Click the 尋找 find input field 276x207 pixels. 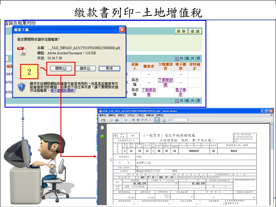pos(178,120)
